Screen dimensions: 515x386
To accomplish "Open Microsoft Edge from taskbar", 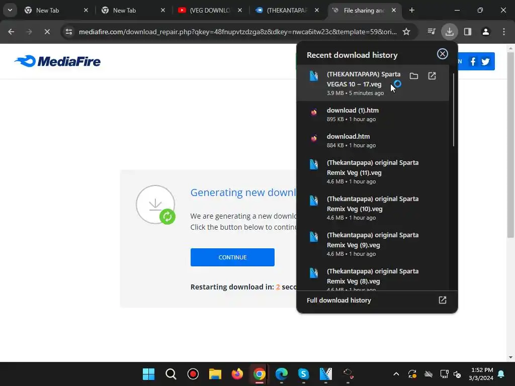I will (282, 374).
